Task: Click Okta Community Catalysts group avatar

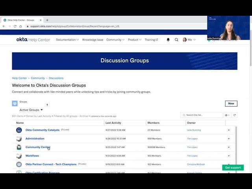Action: pyautogui.click(x=19, y=130)
